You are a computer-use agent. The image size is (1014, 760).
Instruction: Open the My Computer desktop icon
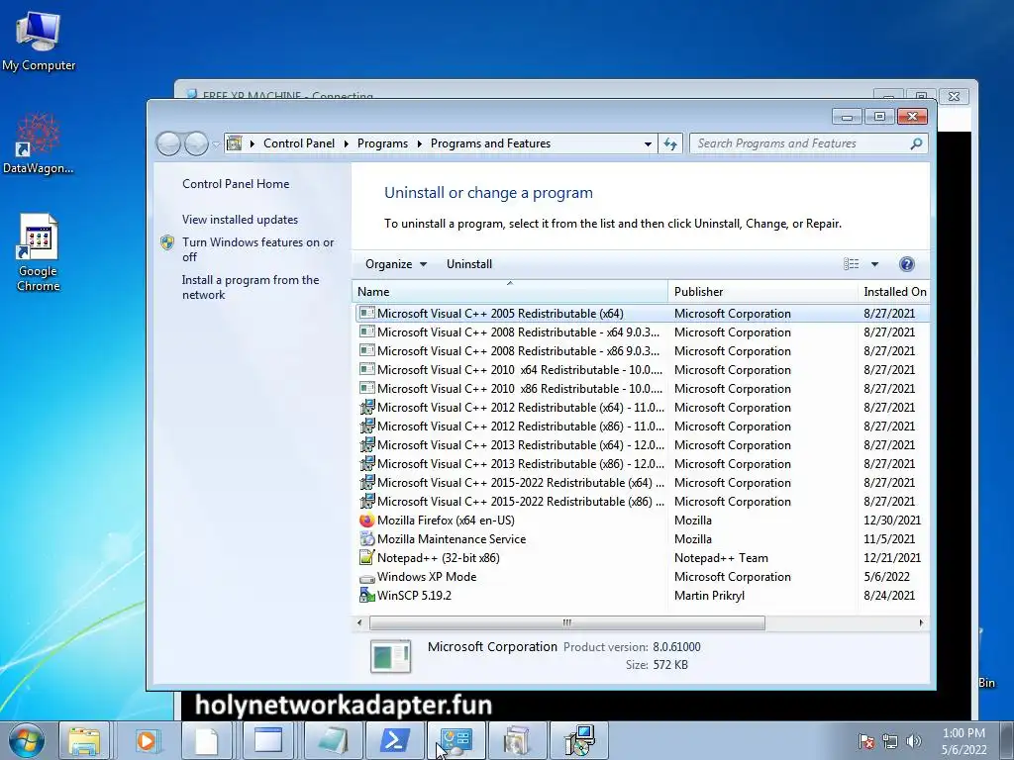coord(39,42)
